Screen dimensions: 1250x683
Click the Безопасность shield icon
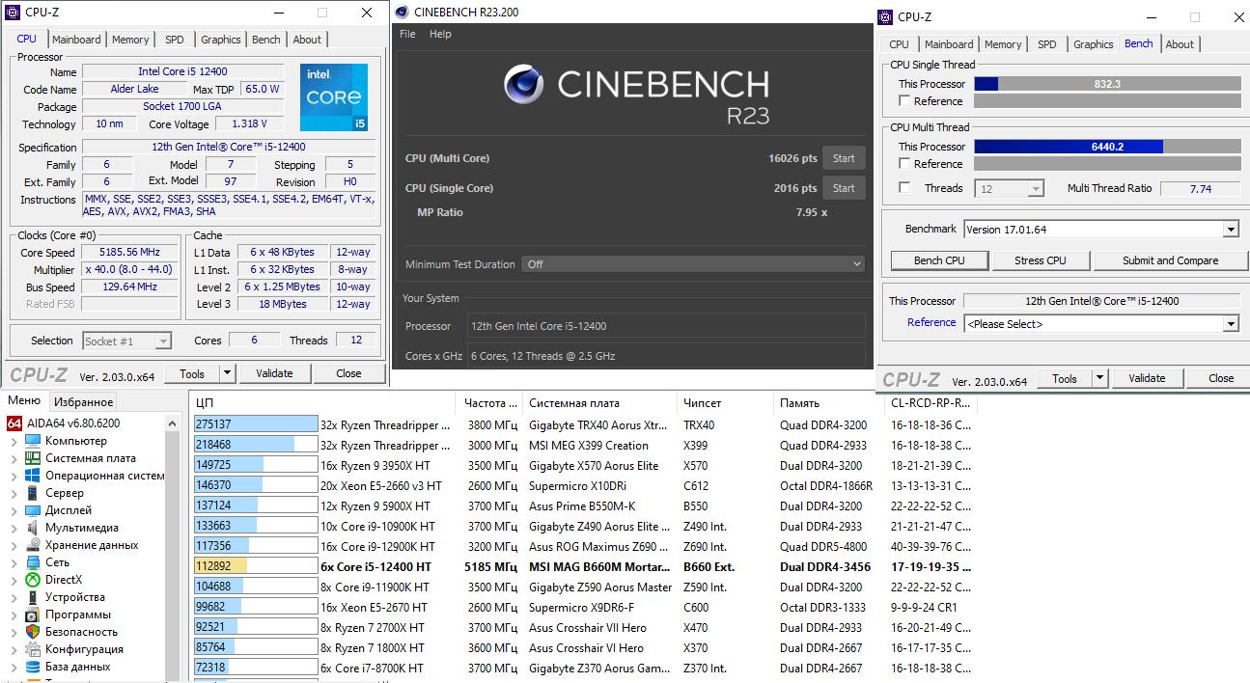(x=33, y=632)
